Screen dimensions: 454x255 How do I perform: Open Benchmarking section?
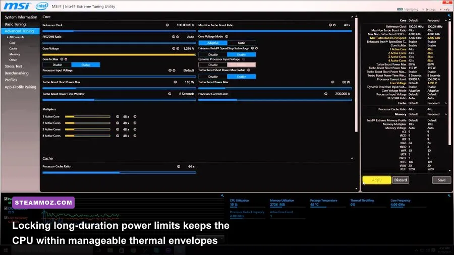(17, 73)
